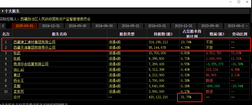The height and width of the screenshot is (105, 252).
Task: Switch to the 2024-03-31 tab
Action: (157, 26)
